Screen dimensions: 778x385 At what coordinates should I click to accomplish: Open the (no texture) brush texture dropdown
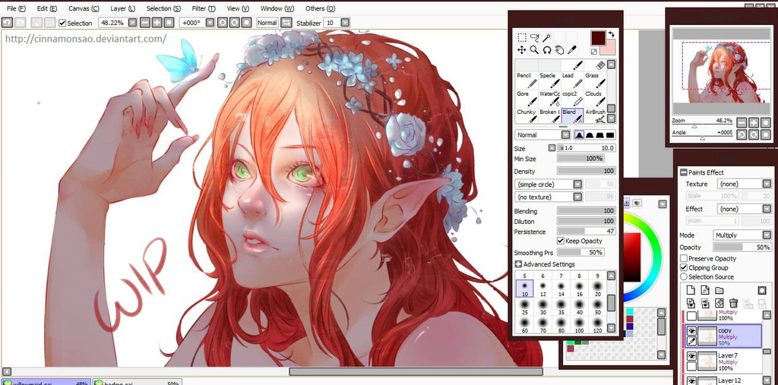tap(577, 197)
